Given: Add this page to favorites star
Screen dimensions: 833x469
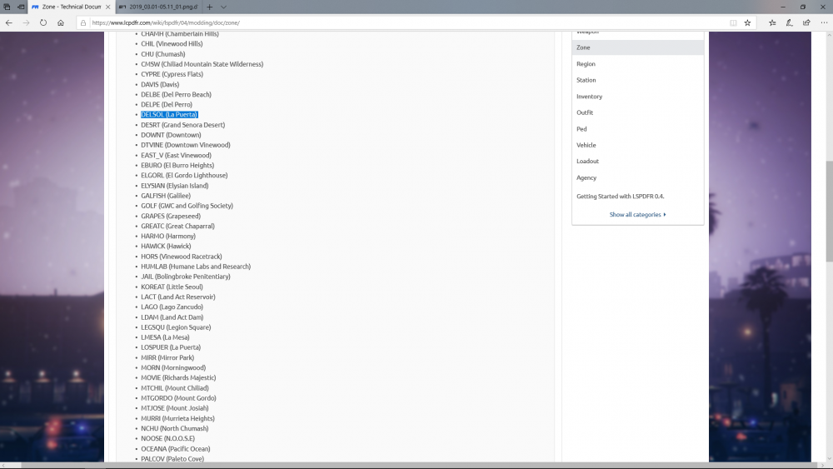Looking at the screenshot, I should pos(747,22).
